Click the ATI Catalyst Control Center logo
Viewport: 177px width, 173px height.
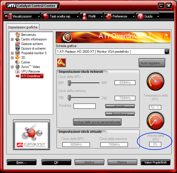click(32, 135)
